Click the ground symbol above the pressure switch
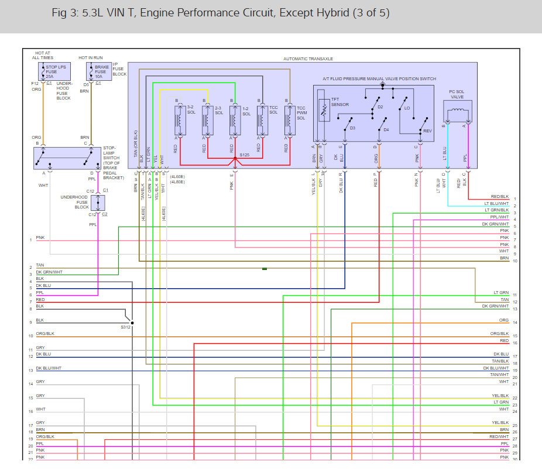This screenshot has width=542, height=475. [x=382, y=84]
